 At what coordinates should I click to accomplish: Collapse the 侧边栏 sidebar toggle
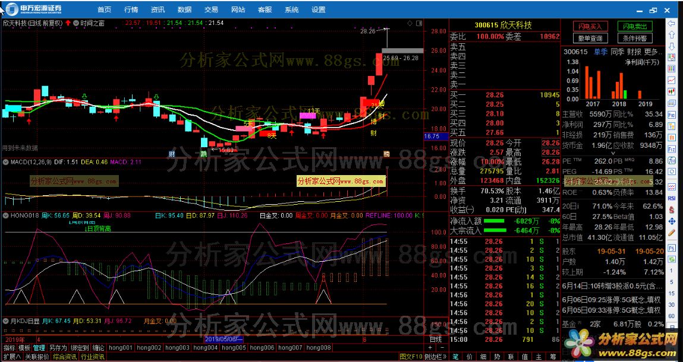[x=436, y=357]
